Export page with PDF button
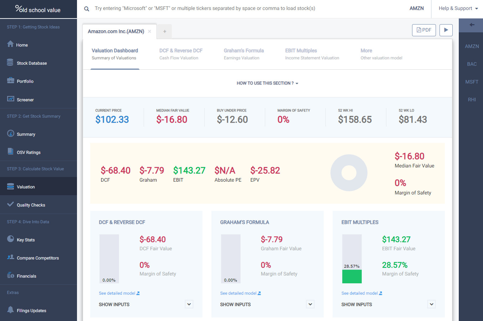This screenshot has width=483, height=321. (x=424, y=30)
